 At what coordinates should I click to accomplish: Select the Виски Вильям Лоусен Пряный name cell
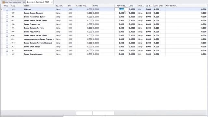(40, 43)
